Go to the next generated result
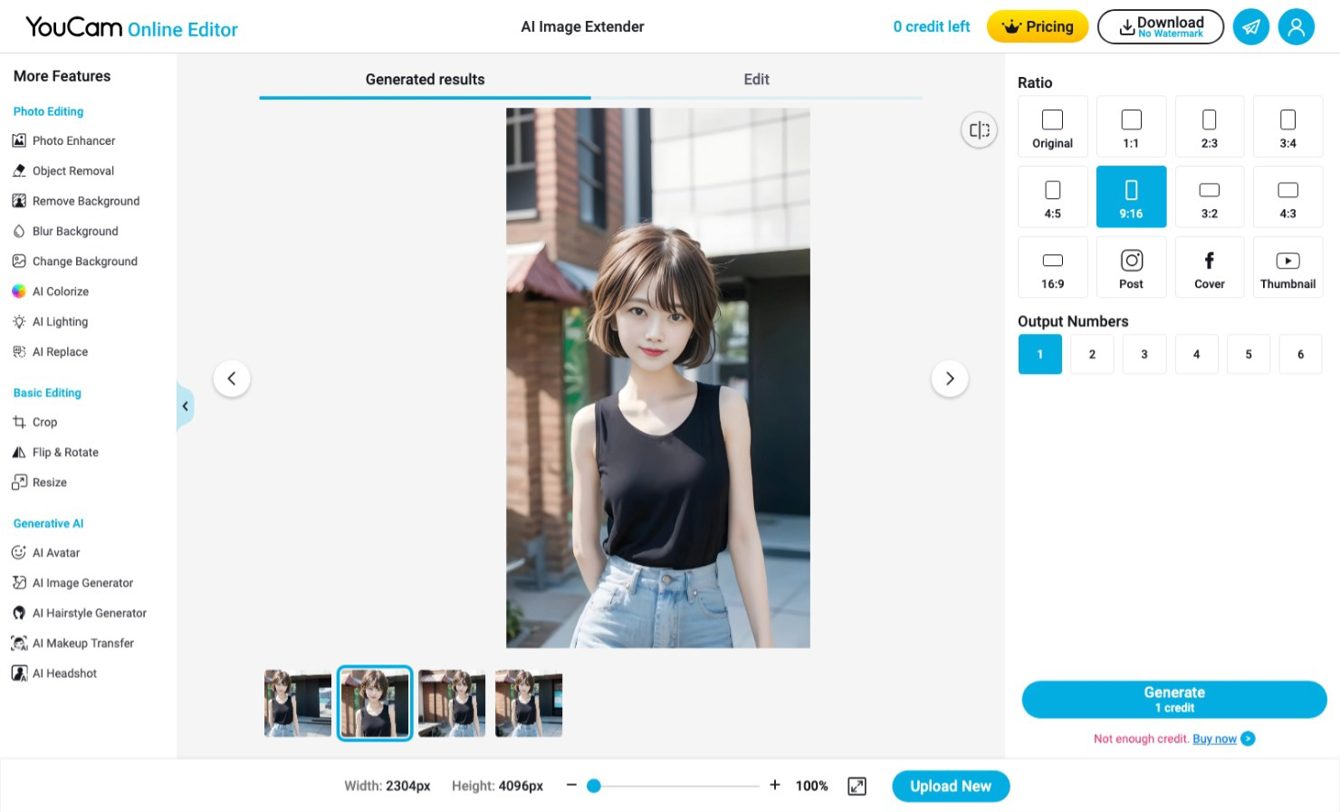The width and height of the screenshot is (1340, 812). [x=950, y=378]
